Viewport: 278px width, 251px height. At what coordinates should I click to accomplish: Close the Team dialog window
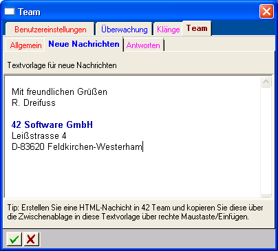[266, 11]
